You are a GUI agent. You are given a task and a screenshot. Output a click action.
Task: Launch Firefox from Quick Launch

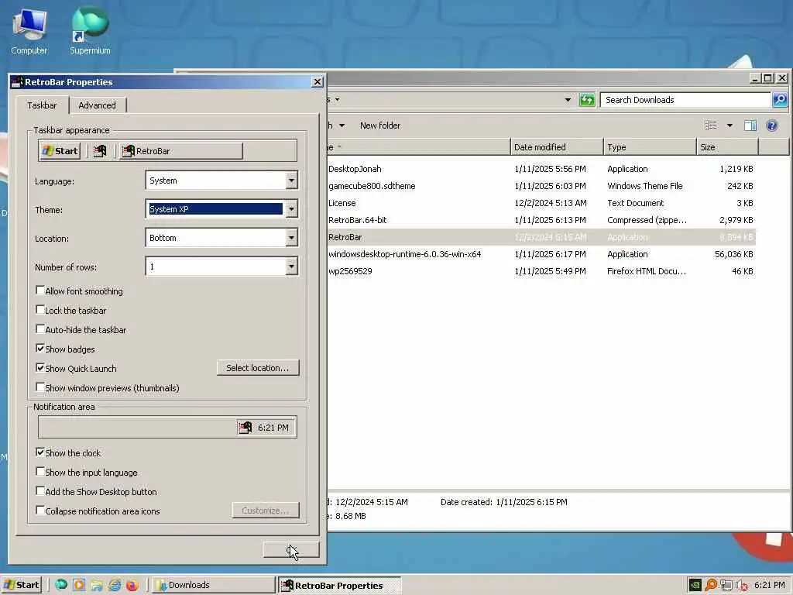pos(132,585)
